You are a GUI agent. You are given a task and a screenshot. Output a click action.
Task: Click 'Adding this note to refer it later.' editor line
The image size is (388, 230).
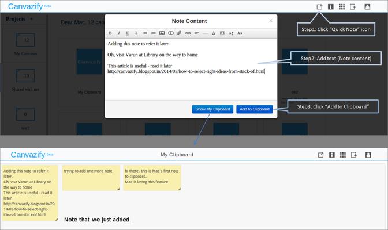(139, 44)
